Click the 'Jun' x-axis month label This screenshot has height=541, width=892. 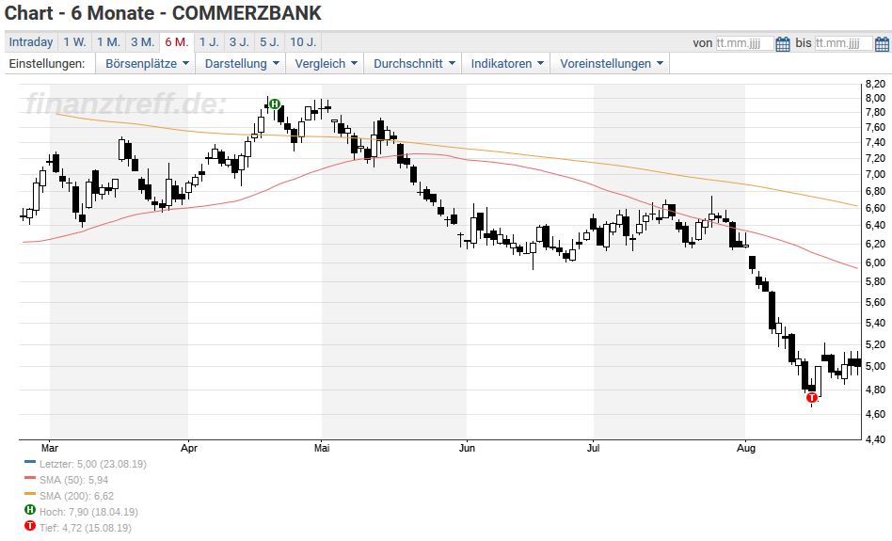pyautogui.click(x=467, y=448)
